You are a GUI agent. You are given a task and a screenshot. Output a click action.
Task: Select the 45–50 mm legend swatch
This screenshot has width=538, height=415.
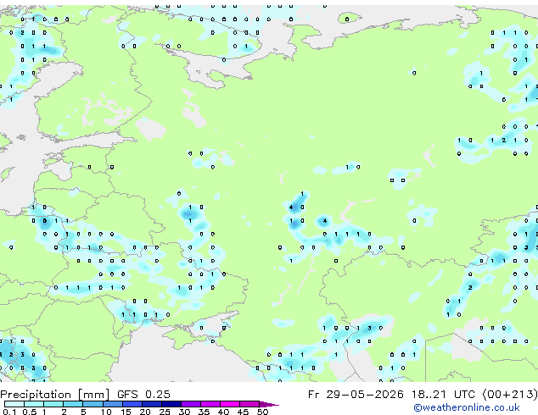pos(249,404)
